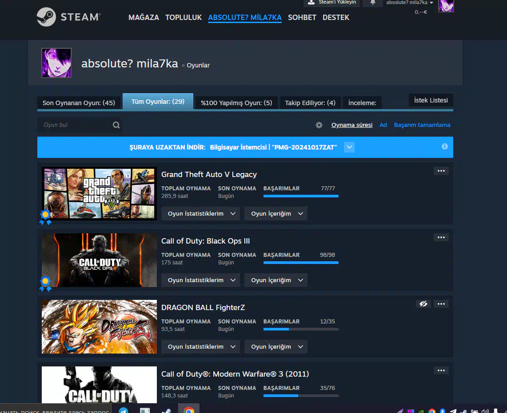Open the ABSOLUTE? MİLA7KA profile menu
This screenshot has height=413, width=507.
[245, 17]
